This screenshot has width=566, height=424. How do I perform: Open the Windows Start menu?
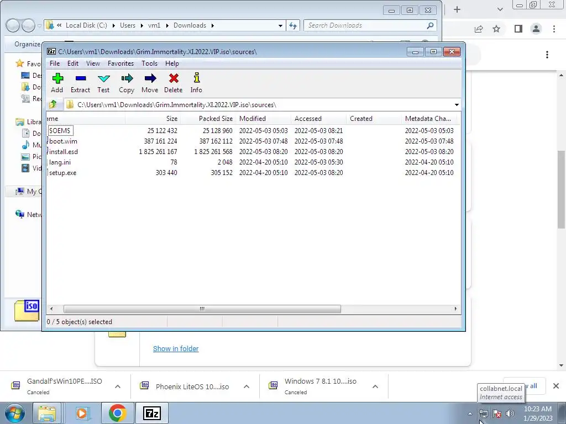click(15, 413)
